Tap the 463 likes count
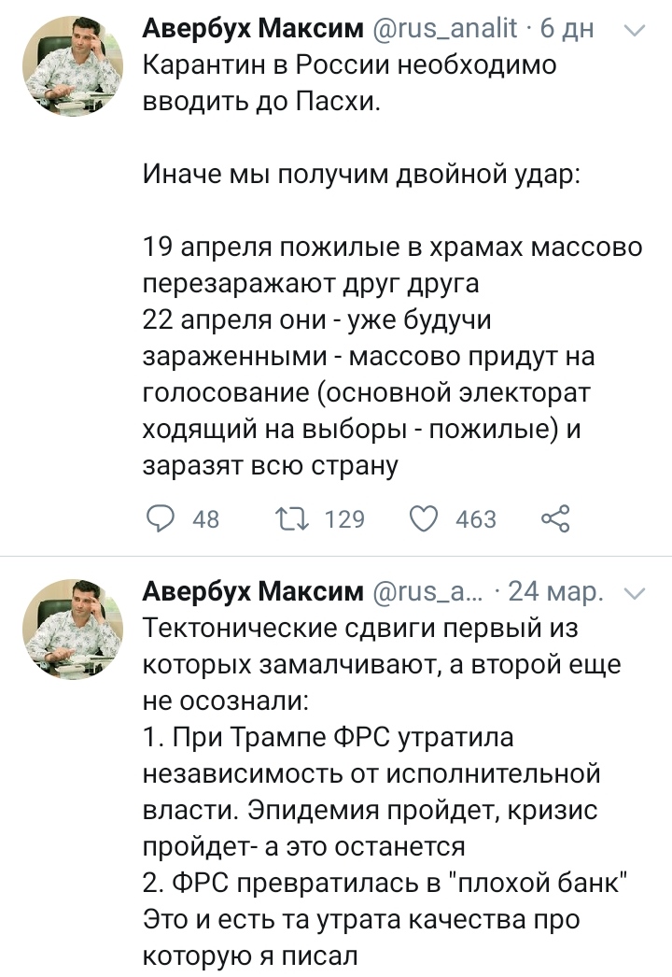 tap(476, 519)
